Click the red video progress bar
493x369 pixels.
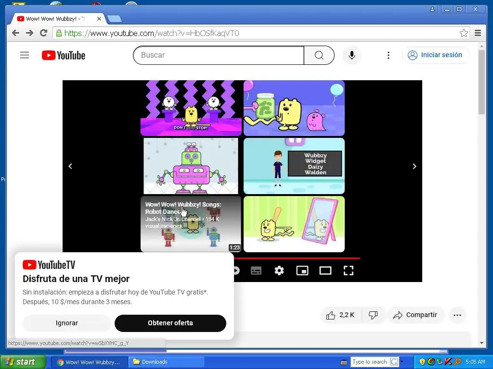pos(297,258)
